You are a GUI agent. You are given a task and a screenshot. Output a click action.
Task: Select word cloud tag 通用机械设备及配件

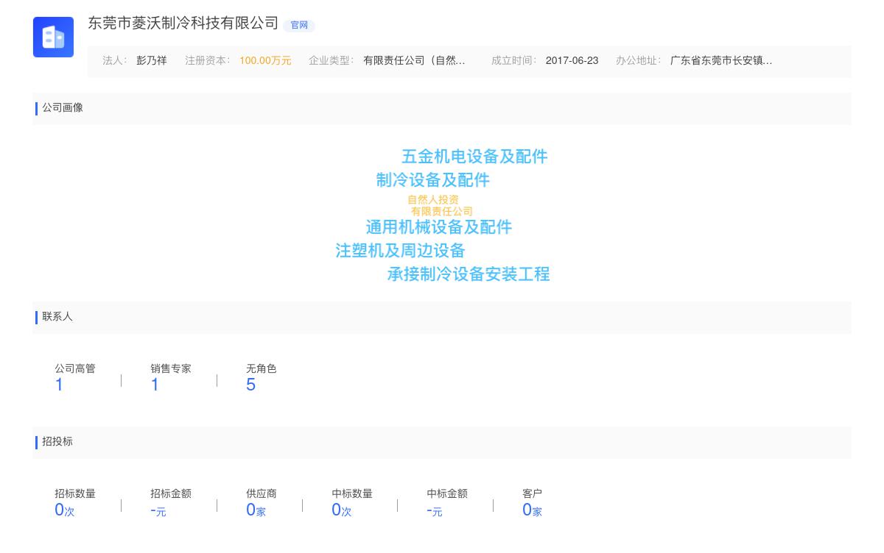coord(439,227)
